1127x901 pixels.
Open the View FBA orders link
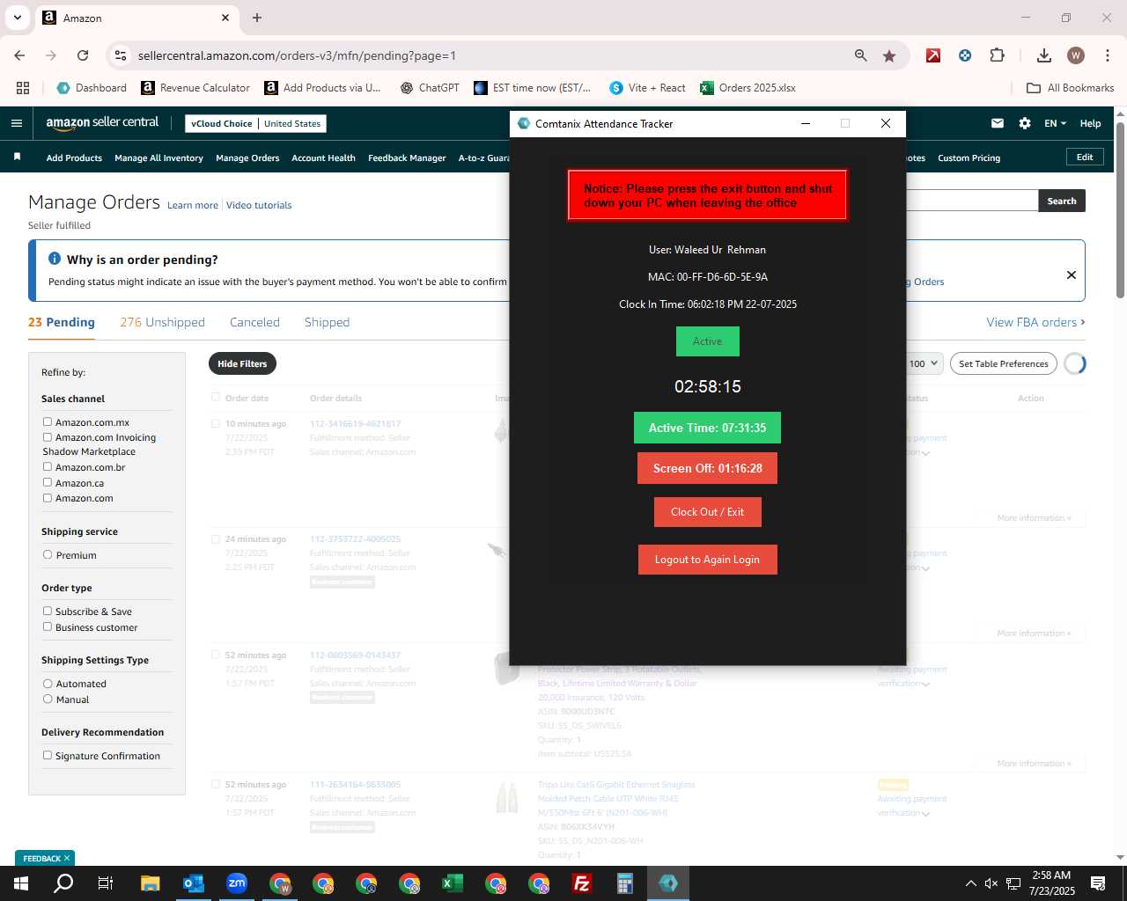click(x=1035, y=322)
